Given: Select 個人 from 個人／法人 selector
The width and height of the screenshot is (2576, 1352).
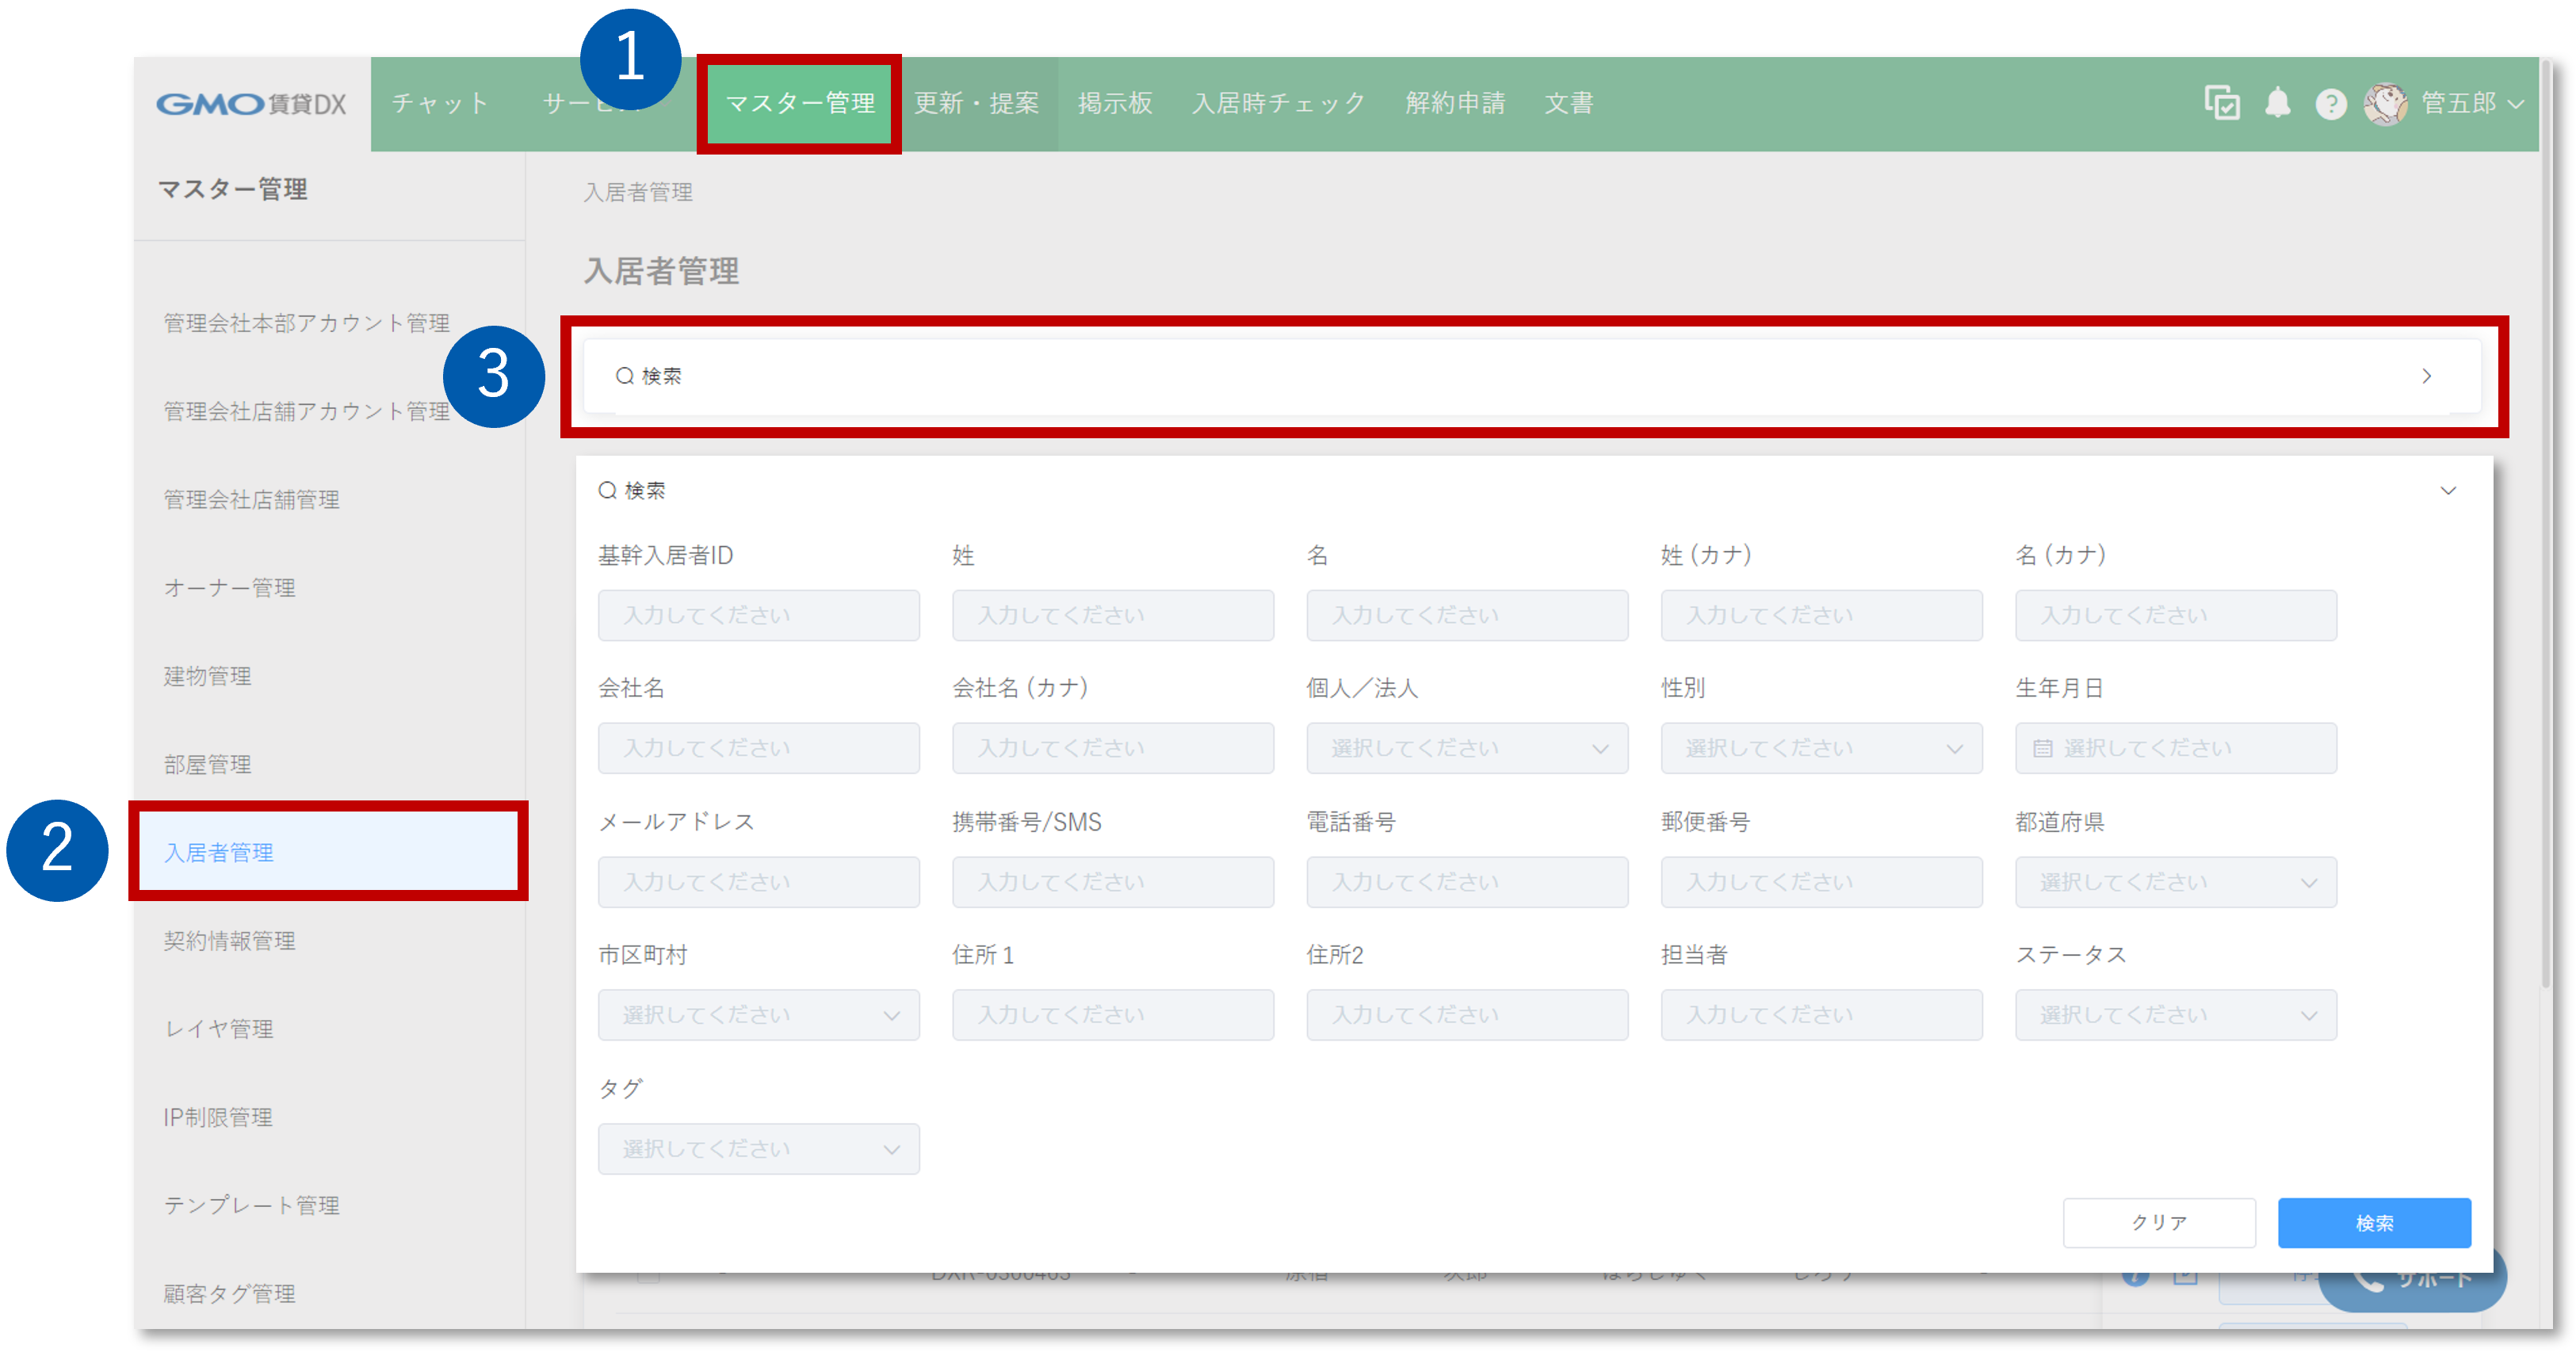Looking at the screenshot, I should 1466,748.
